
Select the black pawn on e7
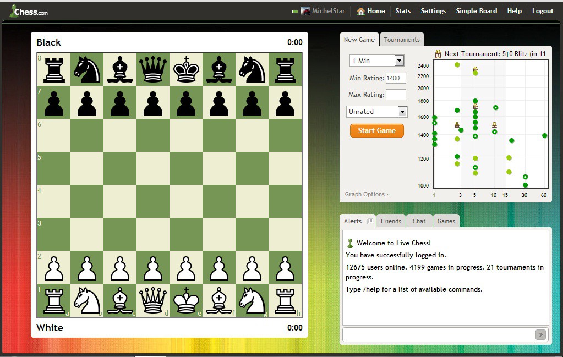[x=186, y=103]
